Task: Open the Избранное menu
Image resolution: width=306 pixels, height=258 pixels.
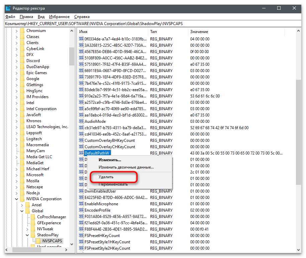Action: coord(59,17)
